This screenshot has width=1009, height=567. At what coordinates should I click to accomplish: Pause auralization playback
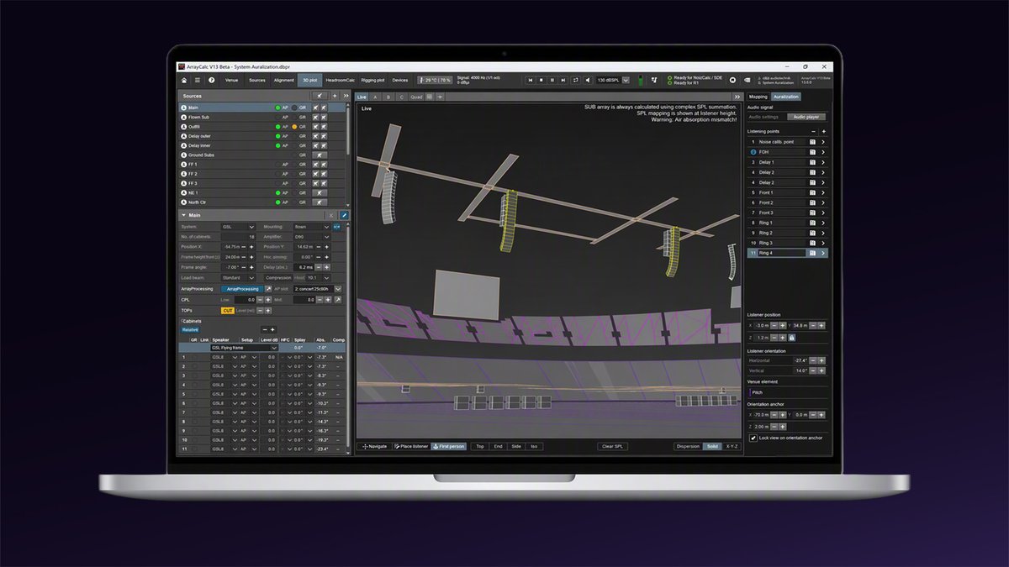point(552,80)
